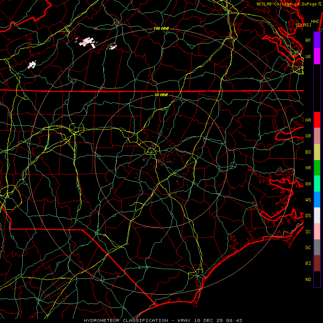Click the dark green HR swatch

(317, 168)
